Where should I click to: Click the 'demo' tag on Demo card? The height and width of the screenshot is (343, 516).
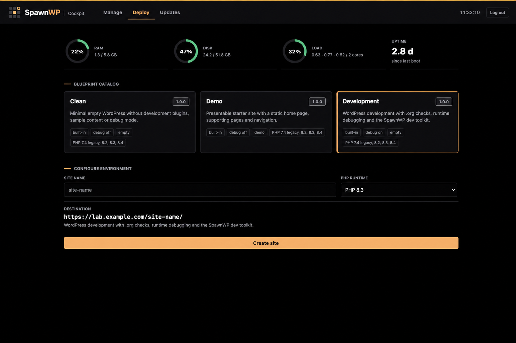click(x=259, y=133)
